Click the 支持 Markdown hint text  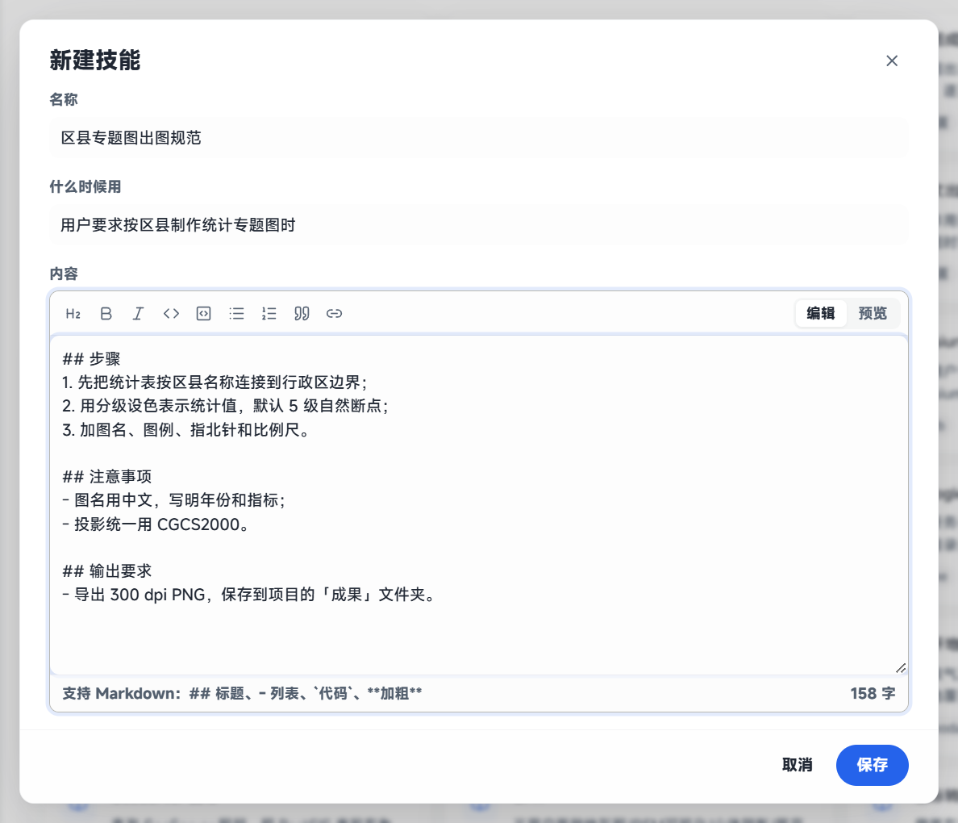coord(242,693)
